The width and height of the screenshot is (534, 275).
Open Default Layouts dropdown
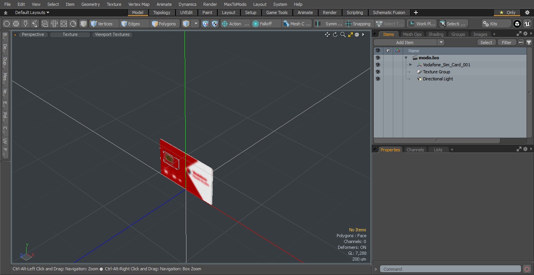tap(32, 12)
